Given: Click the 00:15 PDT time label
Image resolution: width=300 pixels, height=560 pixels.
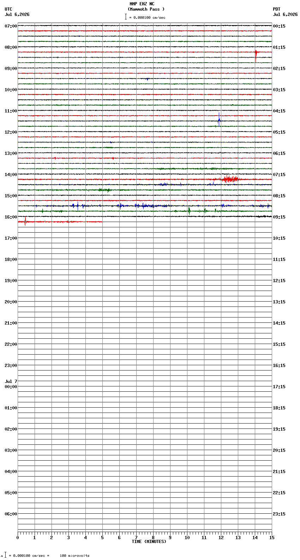Looking at the screenshot, I should click(x=279, y=26).
